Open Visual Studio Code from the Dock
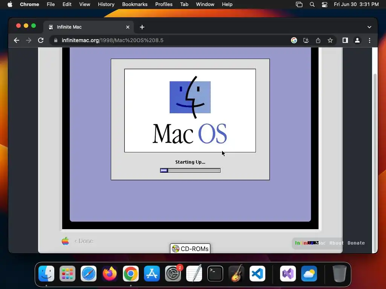 (x=257, y=274)
